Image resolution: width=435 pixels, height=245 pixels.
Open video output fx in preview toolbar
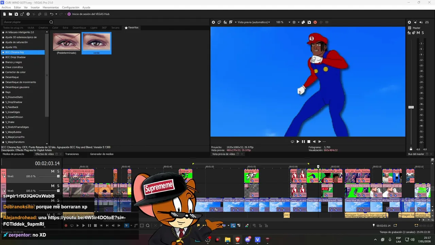[x=225, y=22]
